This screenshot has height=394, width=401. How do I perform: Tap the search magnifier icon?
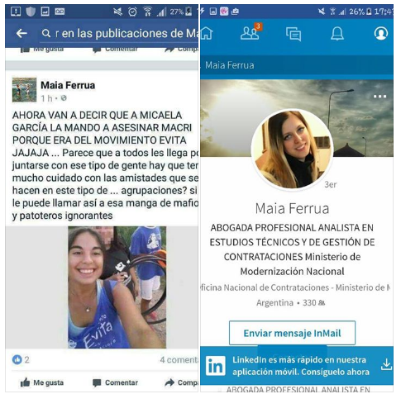46,33
